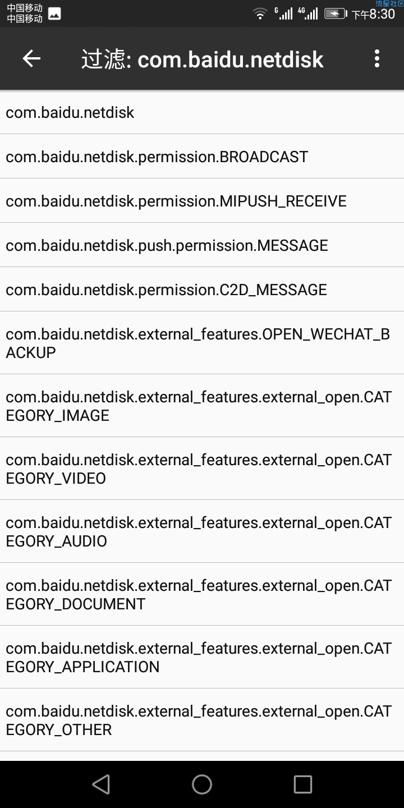Open the permission.BROADCAST list item
The height and width of the screenshot is (808, 404).
(x=202, y=157)
